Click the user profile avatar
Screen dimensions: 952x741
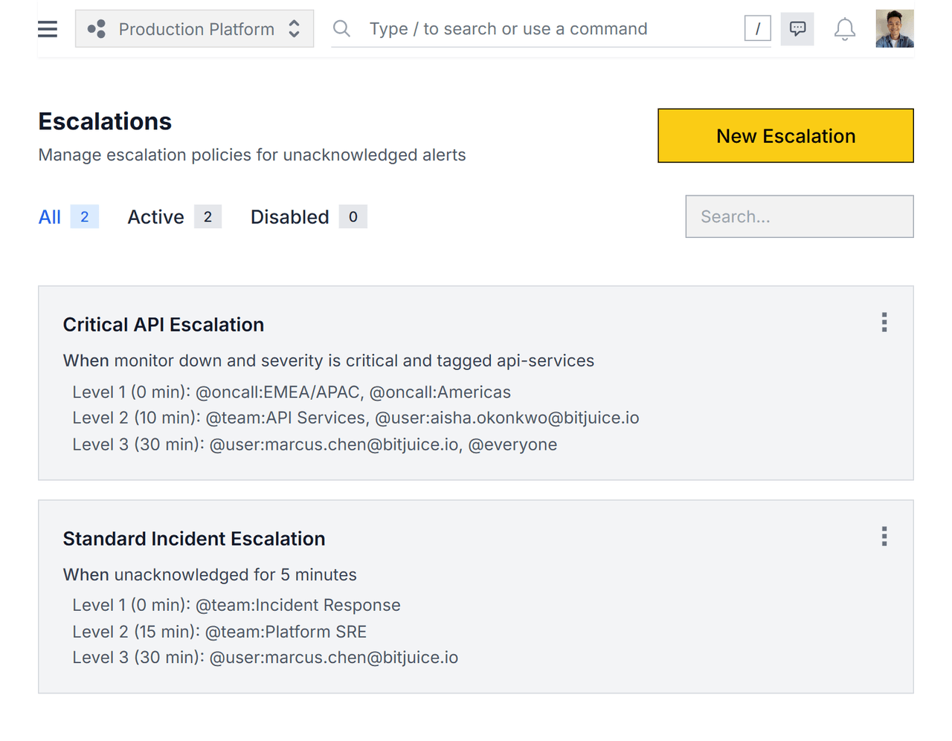(x=895, y=28)
